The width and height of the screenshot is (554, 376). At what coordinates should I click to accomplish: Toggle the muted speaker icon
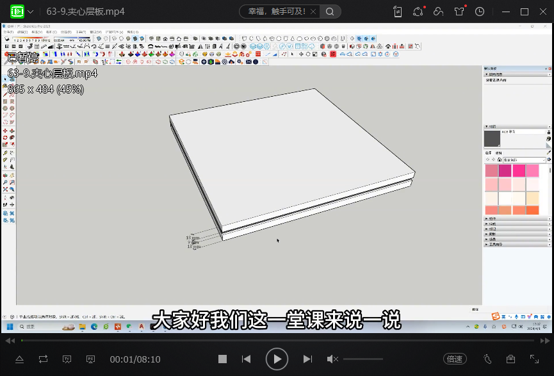click(x=332, y=359)
